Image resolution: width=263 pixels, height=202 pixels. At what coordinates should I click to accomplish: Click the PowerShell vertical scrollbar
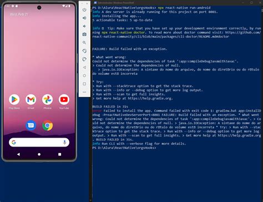[262, 104]
